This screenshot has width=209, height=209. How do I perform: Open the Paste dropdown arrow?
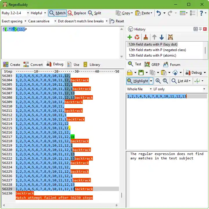152,13
